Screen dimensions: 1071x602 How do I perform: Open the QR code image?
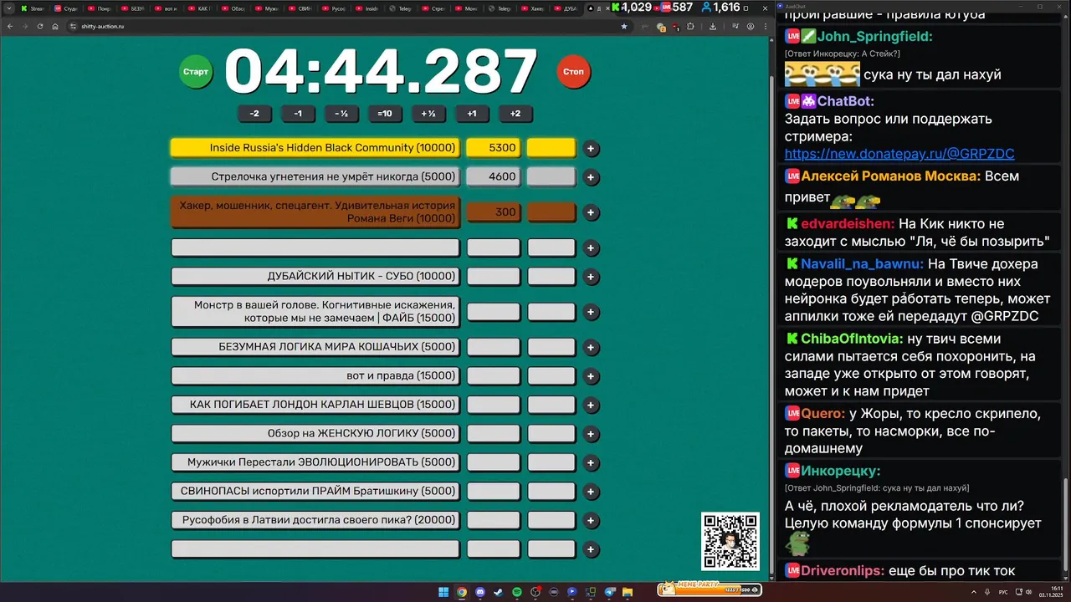point(730,542)
